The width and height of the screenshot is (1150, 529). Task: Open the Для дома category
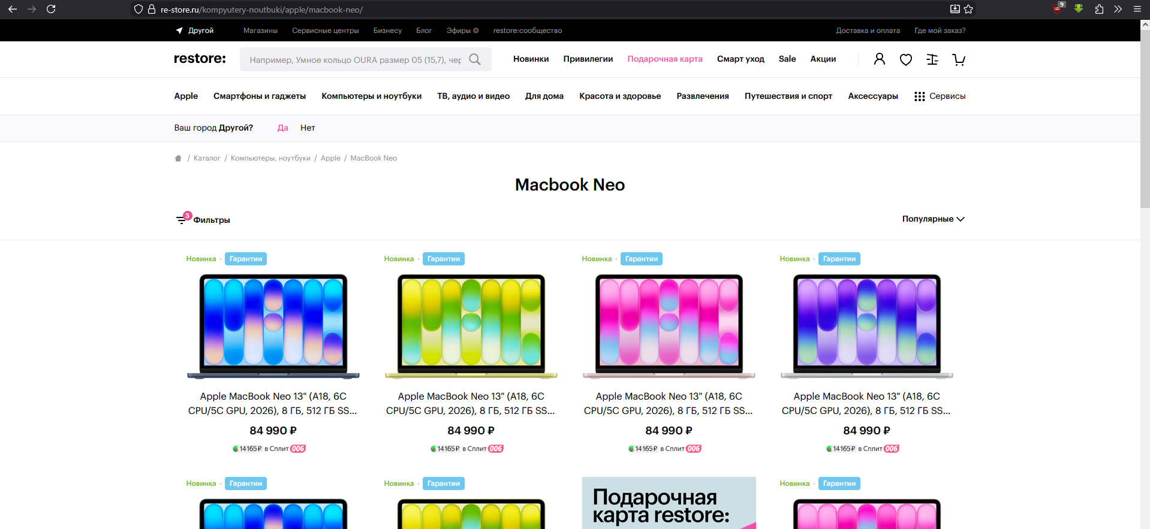point(544,96)
